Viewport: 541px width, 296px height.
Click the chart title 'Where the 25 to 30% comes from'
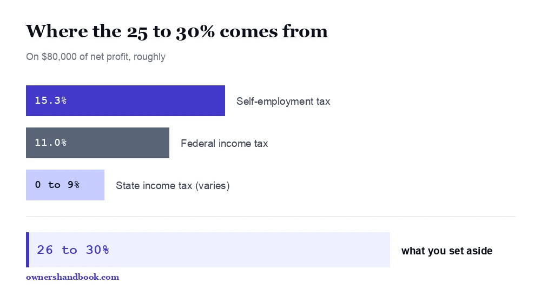coord(177,31)
